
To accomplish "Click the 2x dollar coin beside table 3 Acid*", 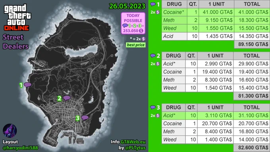I will (x=158, y=115).
